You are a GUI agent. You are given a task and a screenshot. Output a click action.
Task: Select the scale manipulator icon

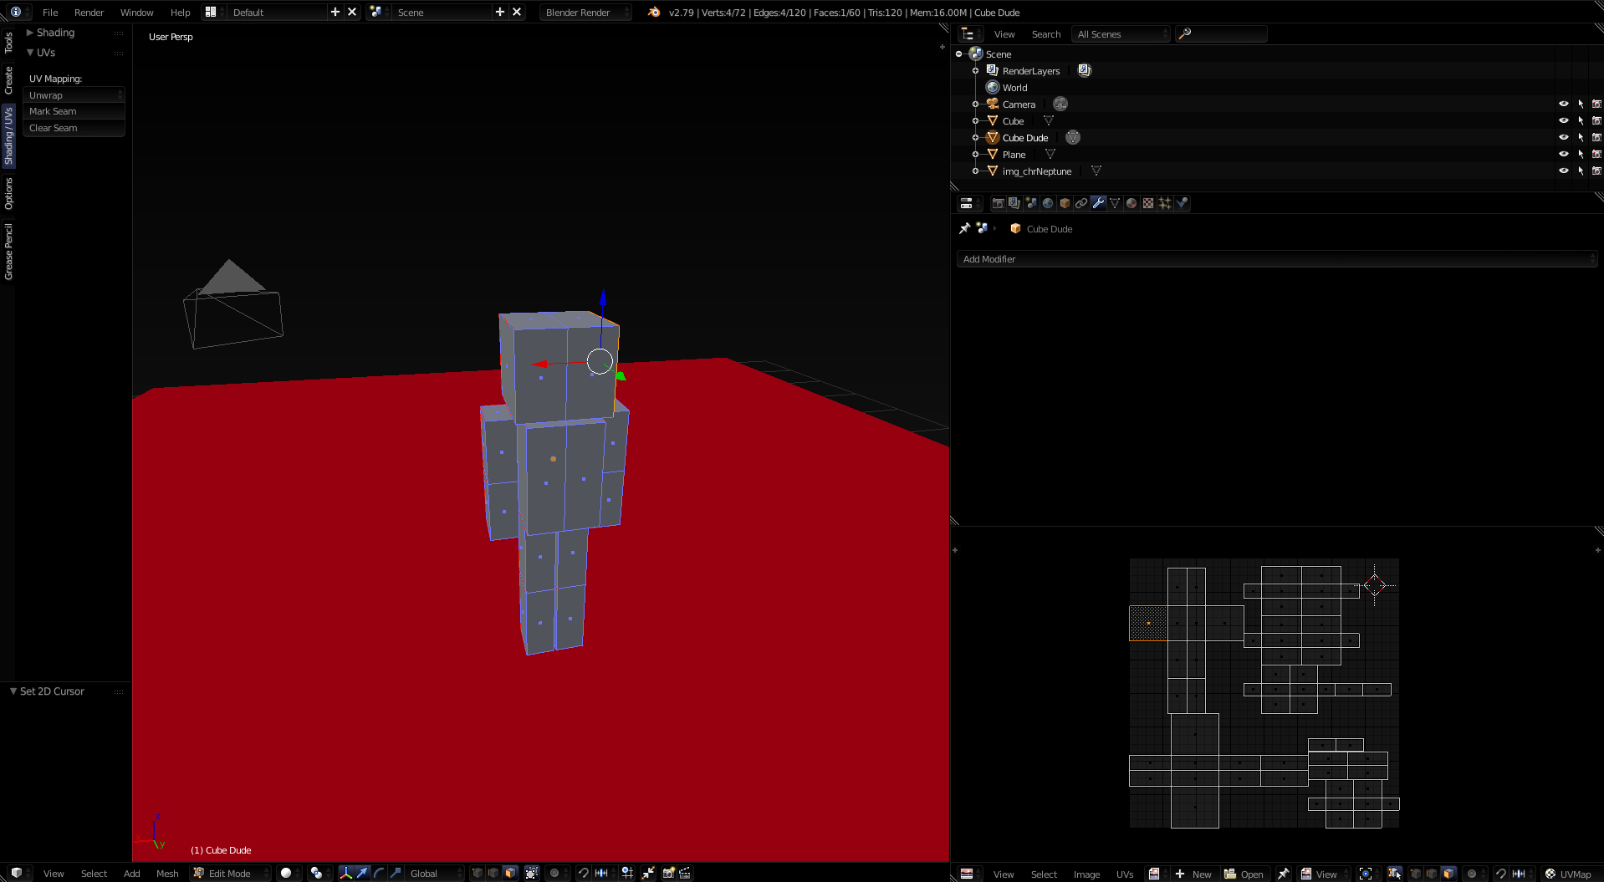tap(396, 873)
